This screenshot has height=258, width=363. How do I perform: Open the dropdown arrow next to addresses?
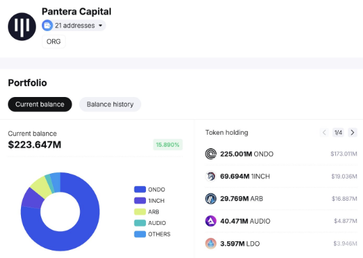101,26
